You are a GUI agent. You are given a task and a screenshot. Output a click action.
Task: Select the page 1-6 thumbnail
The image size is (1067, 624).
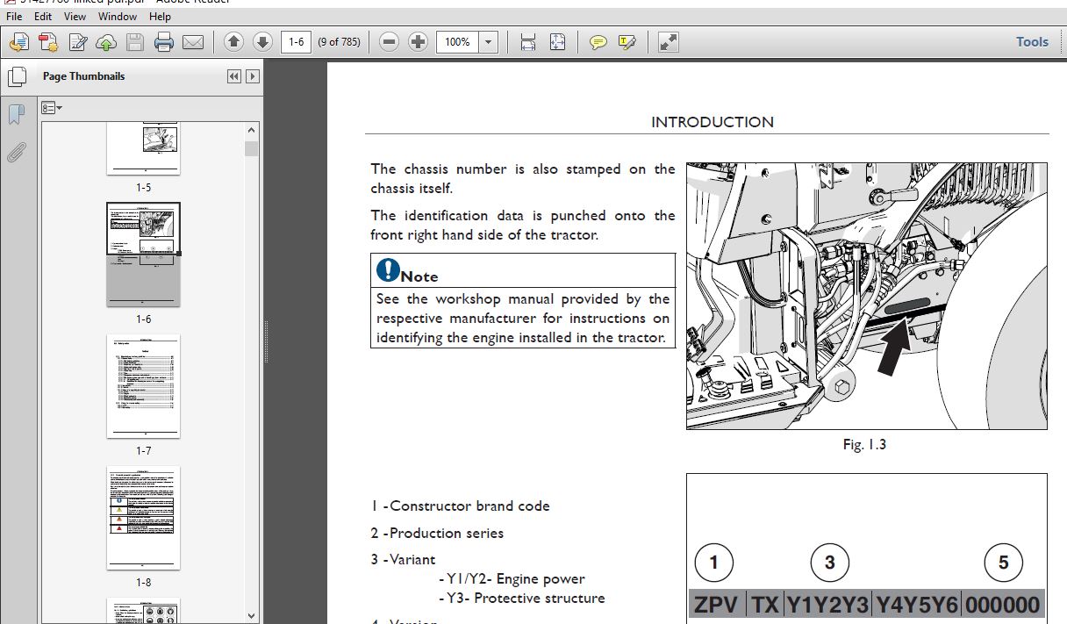click(x=143, y=255)
